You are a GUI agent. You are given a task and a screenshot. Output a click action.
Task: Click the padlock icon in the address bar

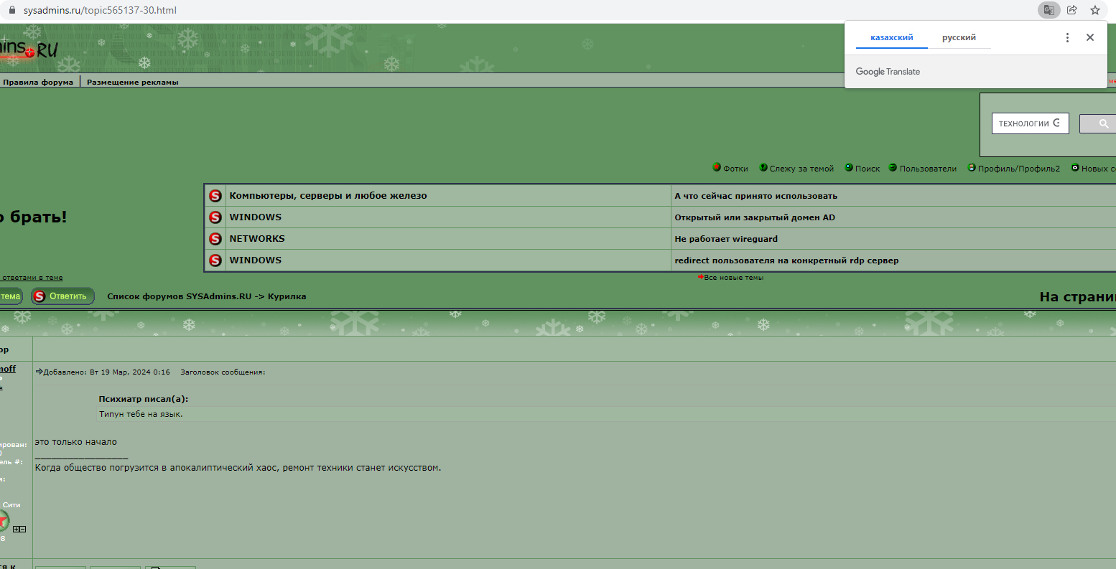pos(11,10)
